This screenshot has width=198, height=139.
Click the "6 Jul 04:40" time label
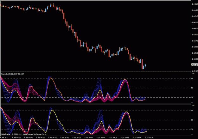click(29, 138)
